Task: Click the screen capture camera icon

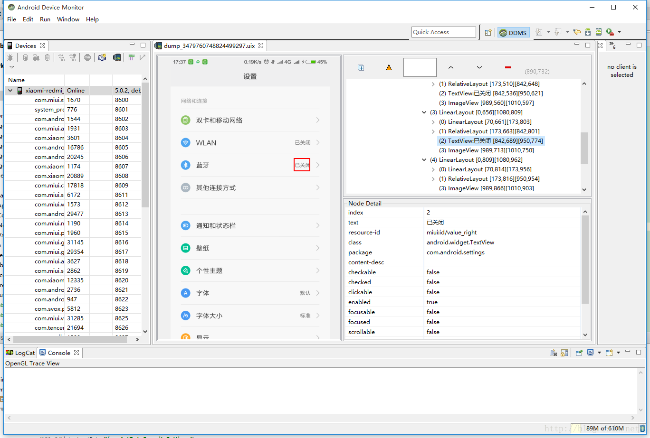Action: point(102,57)
